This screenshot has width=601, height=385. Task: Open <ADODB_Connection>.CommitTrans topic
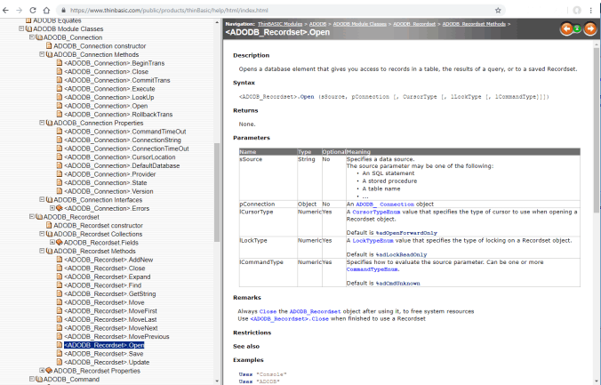117,80
